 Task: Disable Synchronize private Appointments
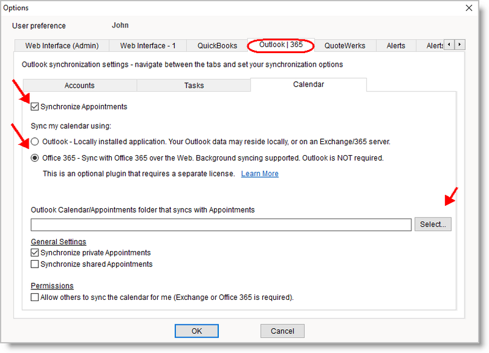pyautogui.click(x=35, y=253)
